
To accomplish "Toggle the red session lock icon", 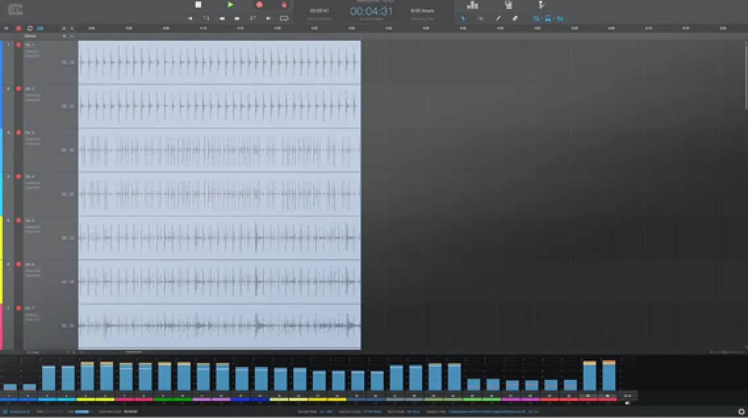I will pyautogui.click(x=284, y=5).
